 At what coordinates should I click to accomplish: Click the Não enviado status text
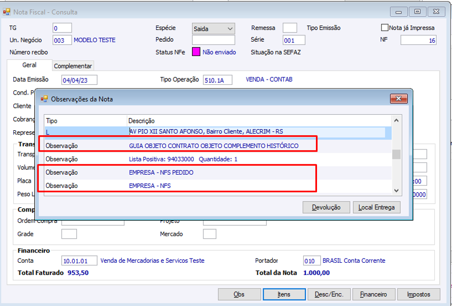pyautogui.click(x=219, y=52)
